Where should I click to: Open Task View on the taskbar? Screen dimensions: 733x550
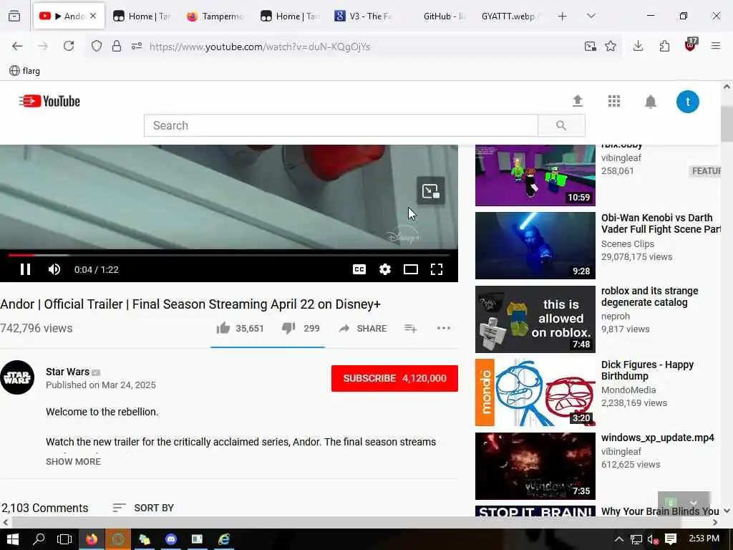pos(64,539)
